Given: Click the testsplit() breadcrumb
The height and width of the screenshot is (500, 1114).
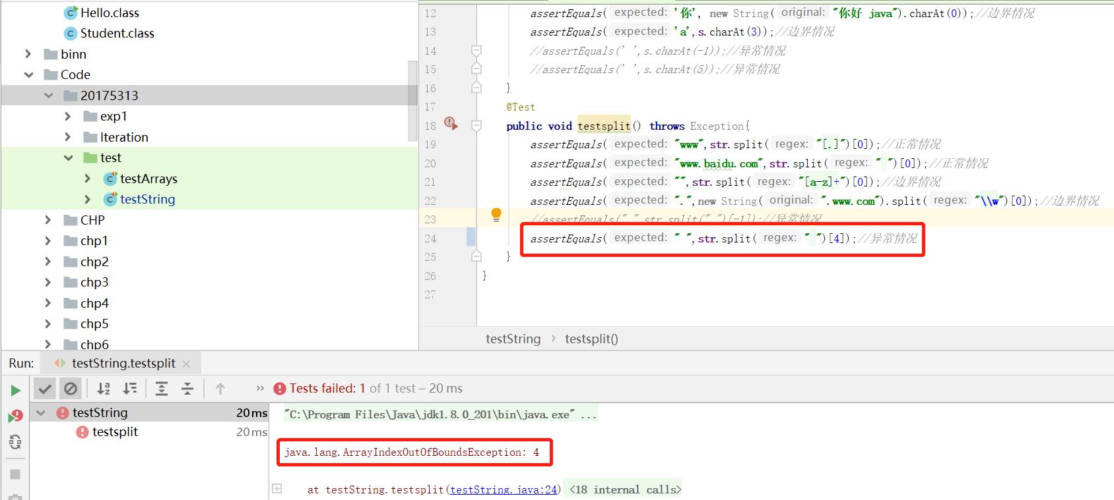Looking at the screenshot, I should (x=591, y=339).
